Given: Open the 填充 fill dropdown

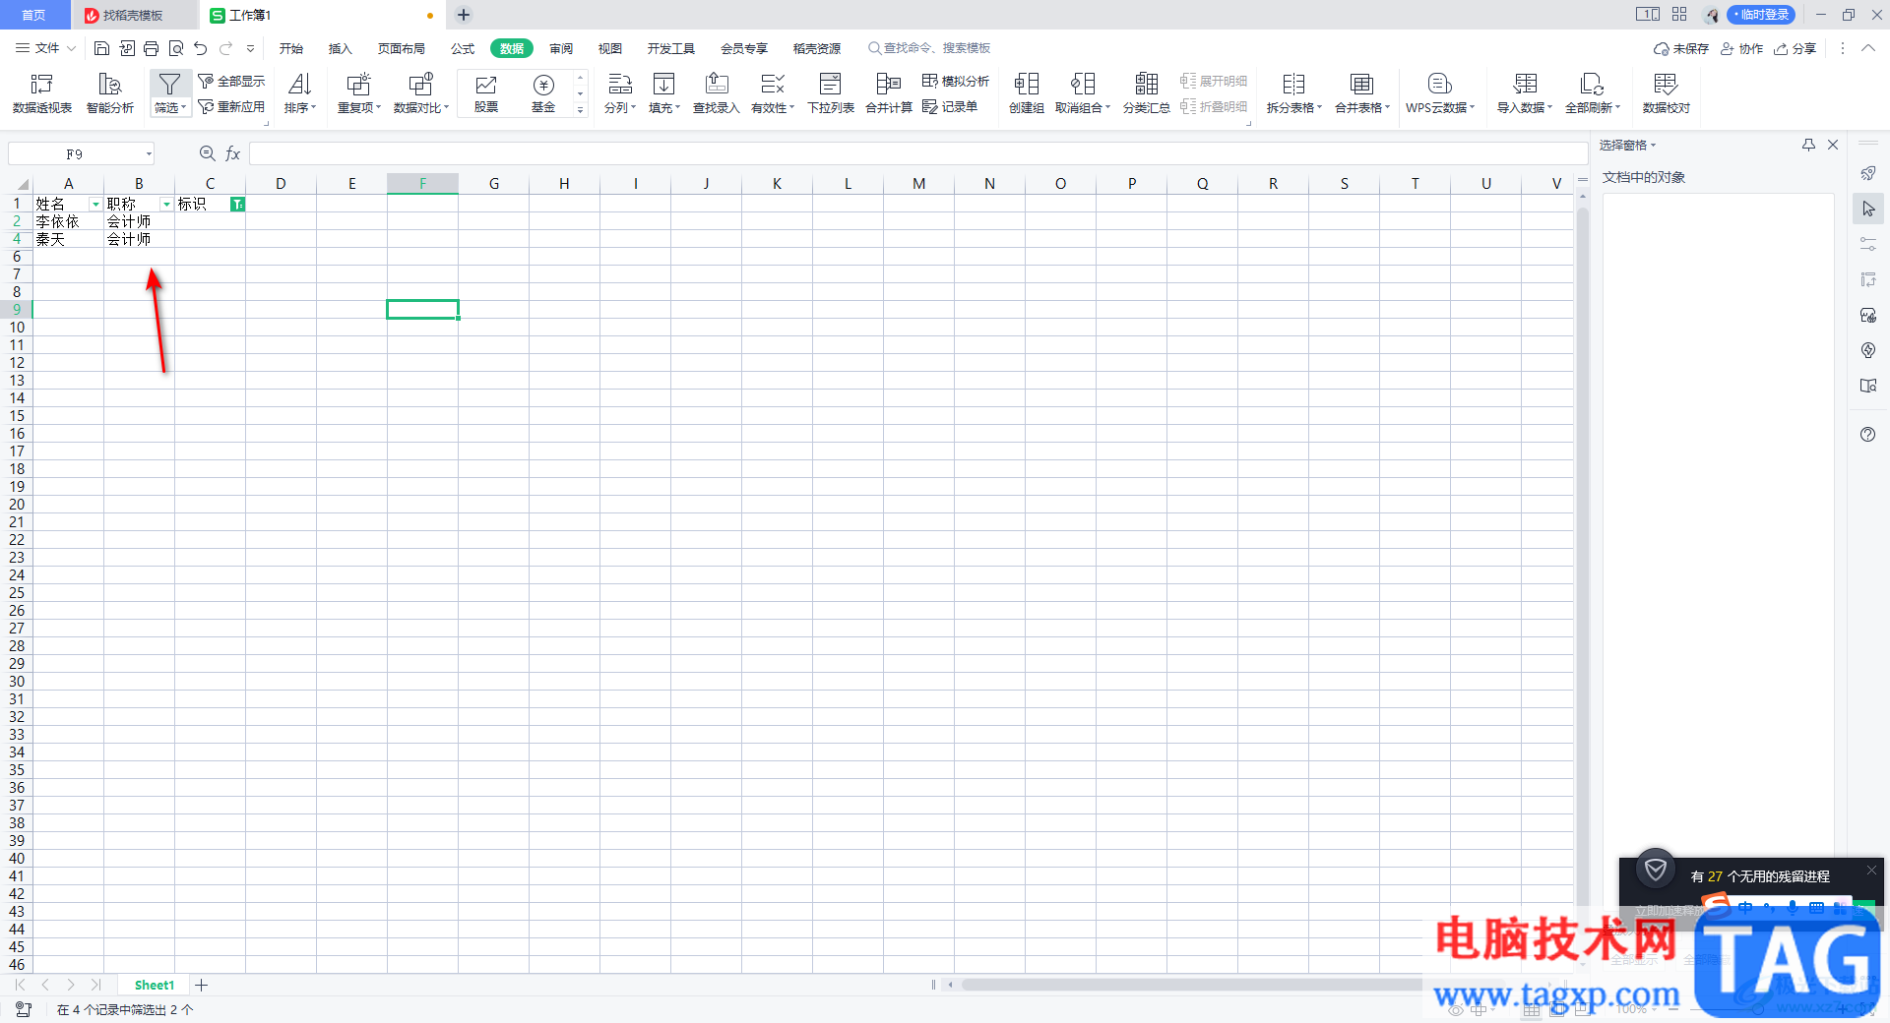Looking at the screenshot, I should click(664, 107).
